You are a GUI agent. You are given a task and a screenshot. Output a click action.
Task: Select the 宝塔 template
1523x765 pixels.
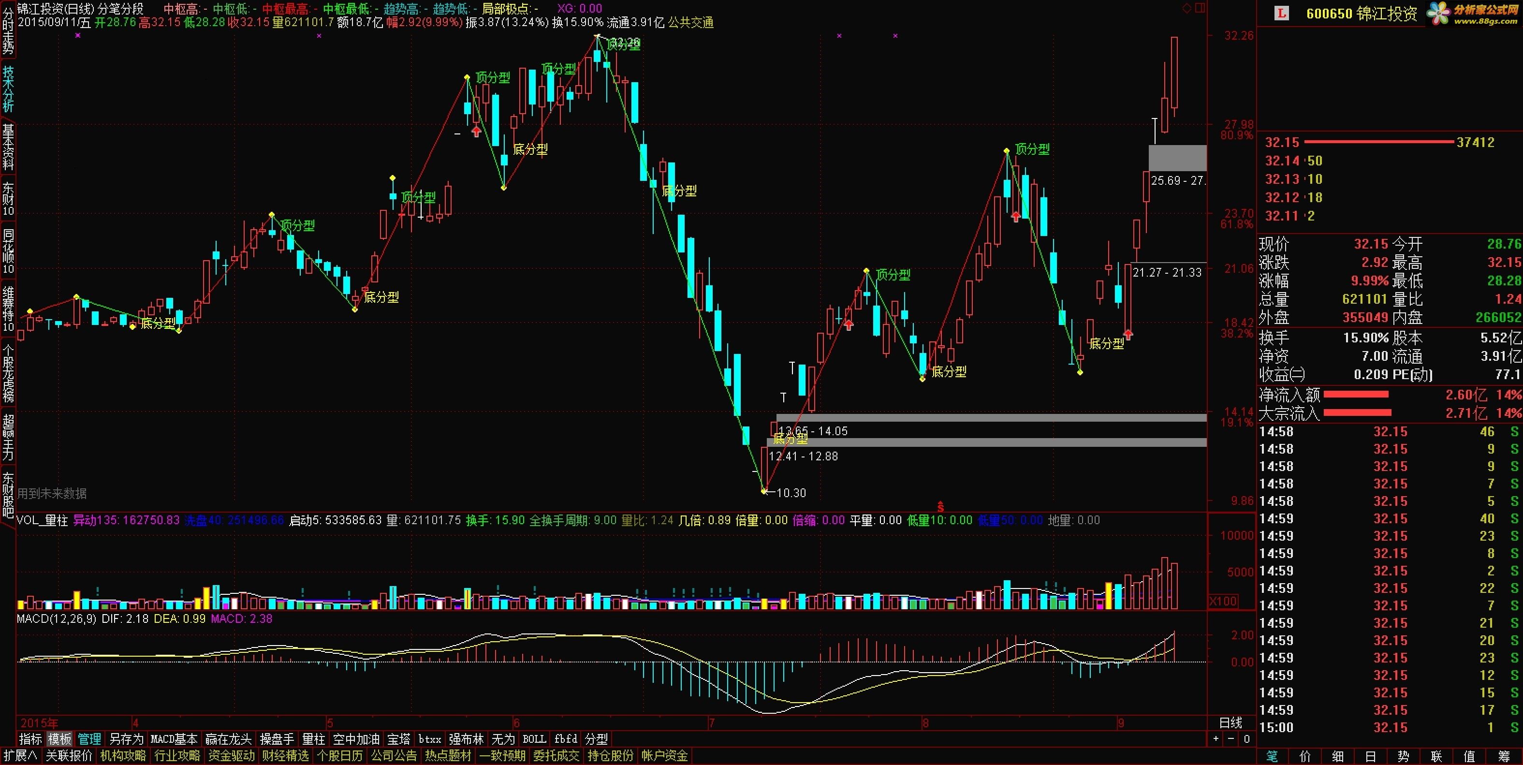(398, 739)
